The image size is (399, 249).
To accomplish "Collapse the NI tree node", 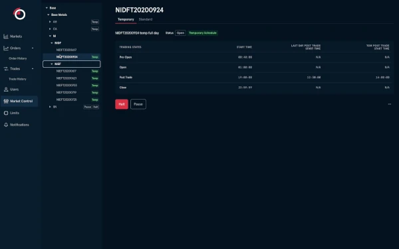I will (50, 36).
